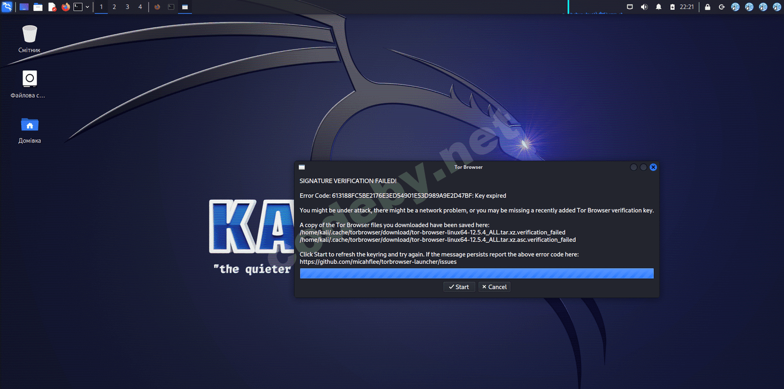
Task: Select the Смітник trash desktop icon
Action: pyautogui.click(x=29, y=39)
